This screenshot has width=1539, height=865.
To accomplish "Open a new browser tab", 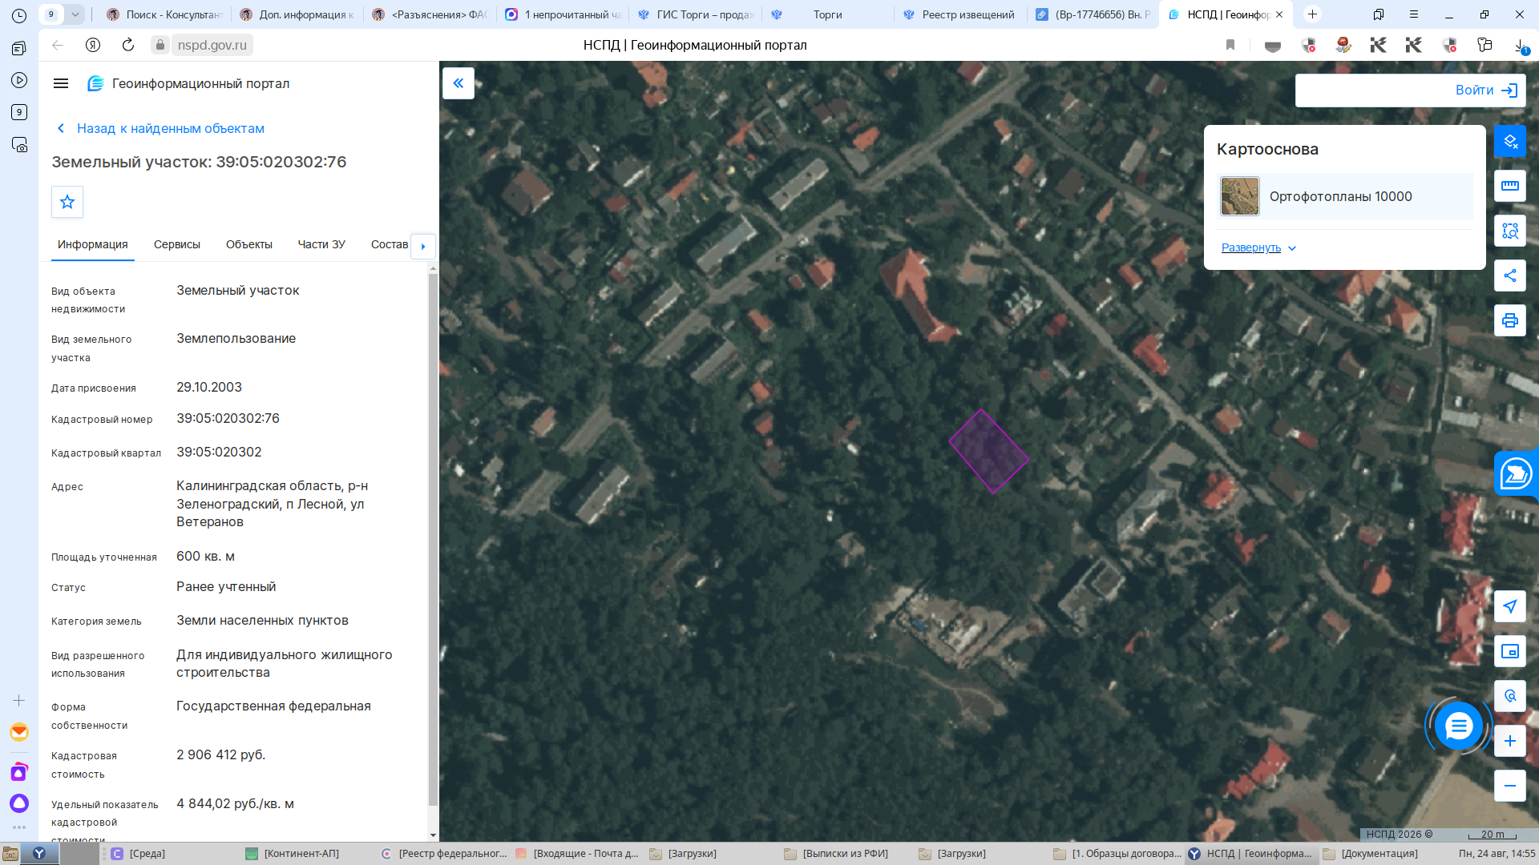I will (x=1312, y=14).
